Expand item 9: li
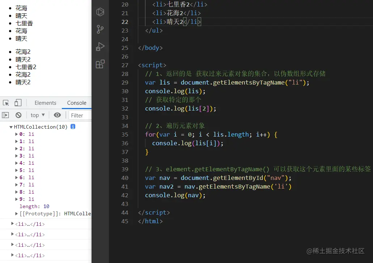 click(x=16, y=199)
